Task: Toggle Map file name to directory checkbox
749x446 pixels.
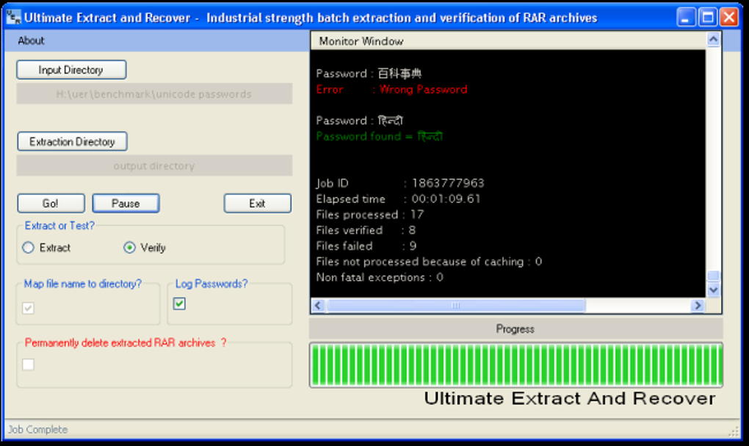Action: (x=28, y=309)
